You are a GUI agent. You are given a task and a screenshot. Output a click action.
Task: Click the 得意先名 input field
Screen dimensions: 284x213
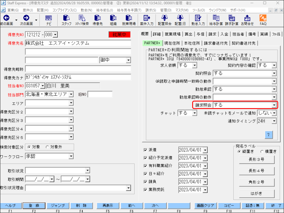(78, 43)
